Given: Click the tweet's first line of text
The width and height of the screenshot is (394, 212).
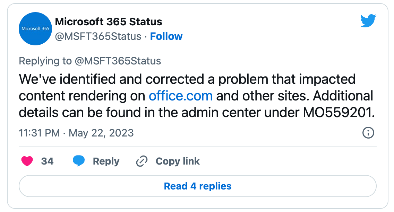Looking at the screenshot, I should coord(187,79).
